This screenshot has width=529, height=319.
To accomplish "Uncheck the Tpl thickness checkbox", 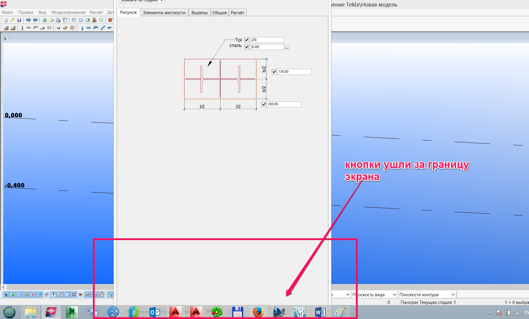I will coord(247,40).
